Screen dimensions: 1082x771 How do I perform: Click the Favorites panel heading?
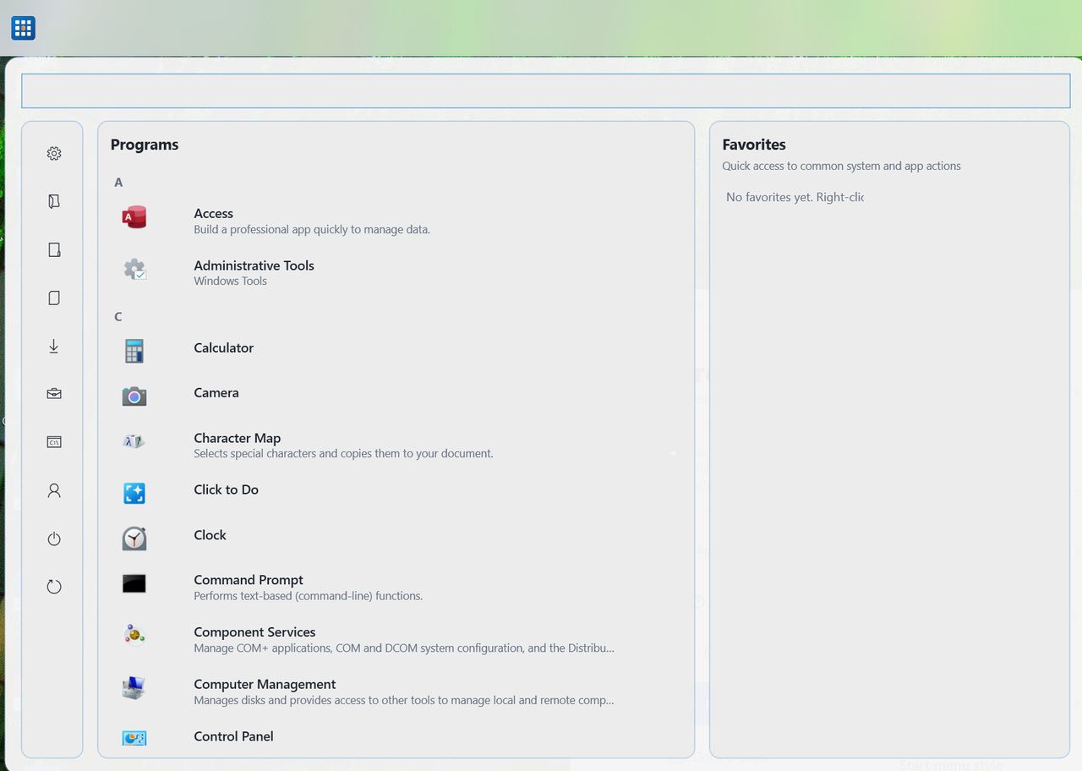(754, 145)
